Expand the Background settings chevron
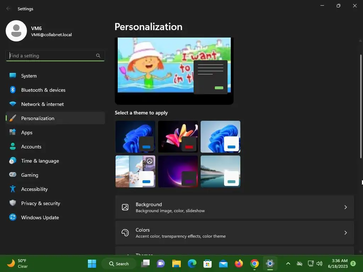This screenshot has width=363, height=272. pyautogui.click(x=345, y=207)
